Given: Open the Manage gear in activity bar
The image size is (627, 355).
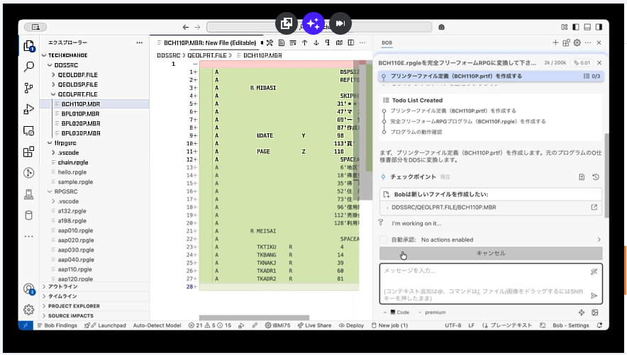Looking at the screenshot, I should click(29, 310).
